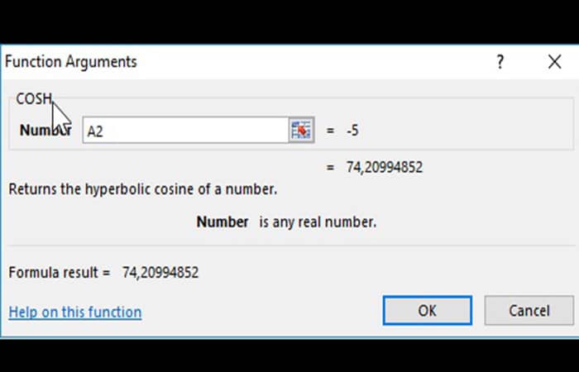Click the equals sign beside the -5 value

point(330,131)
